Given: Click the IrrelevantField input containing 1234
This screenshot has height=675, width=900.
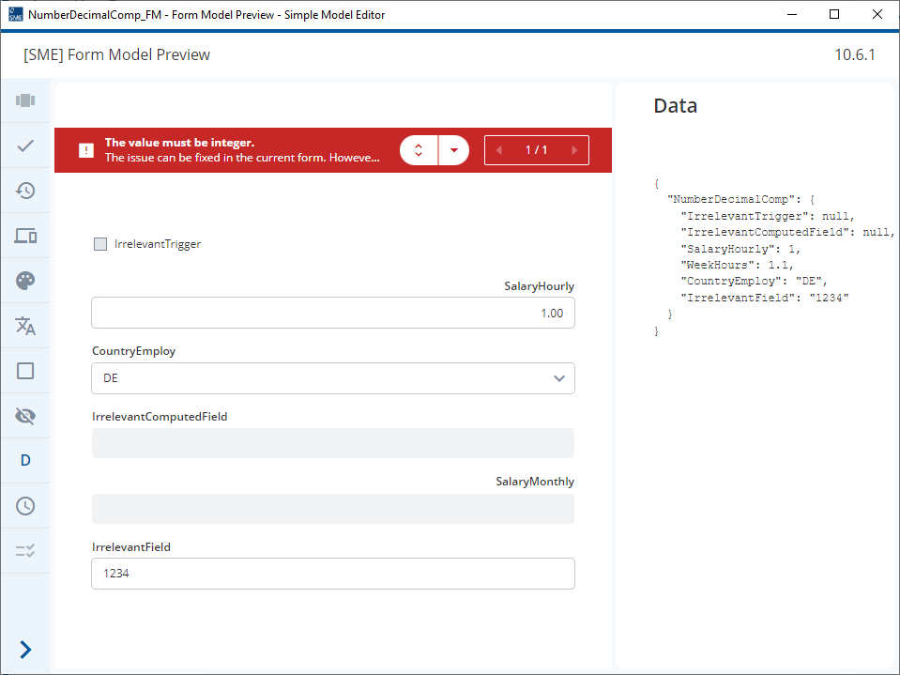Looking at the screenshot, I should (333, 574).
